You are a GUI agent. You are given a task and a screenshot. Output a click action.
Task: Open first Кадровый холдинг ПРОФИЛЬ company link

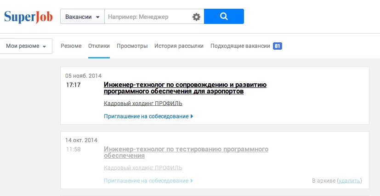[x=143, y=103]
